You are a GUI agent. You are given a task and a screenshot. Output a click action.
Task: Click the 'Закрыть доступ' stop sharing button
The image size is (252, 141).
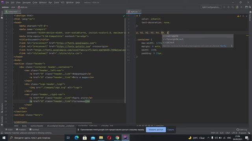[x=156, y=130]
